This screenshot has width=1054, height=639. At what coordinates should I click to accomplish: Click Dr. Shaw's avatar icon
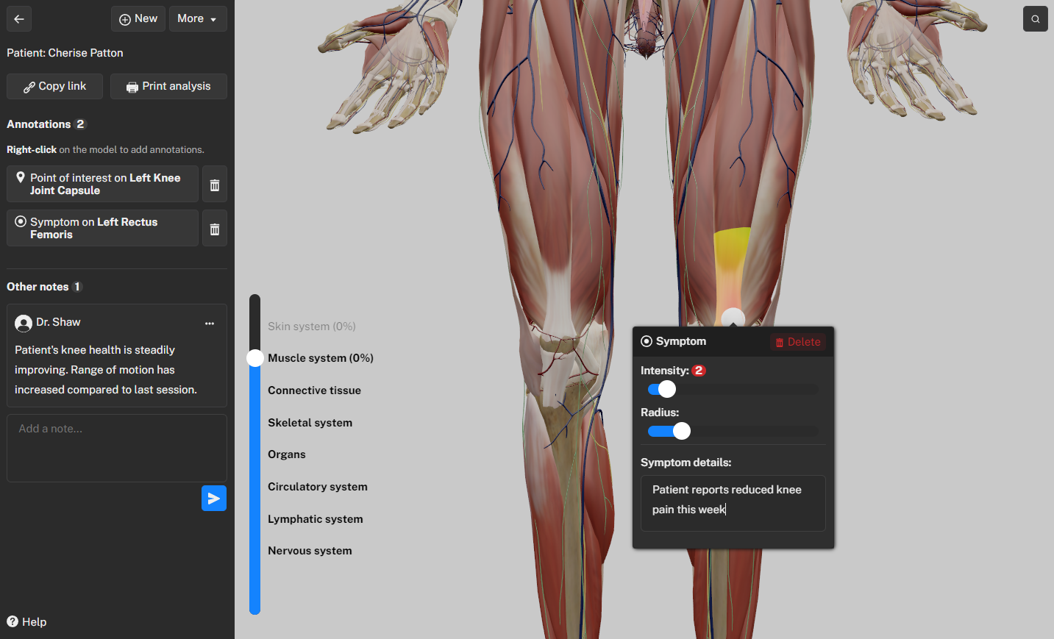tap(24, 323)
